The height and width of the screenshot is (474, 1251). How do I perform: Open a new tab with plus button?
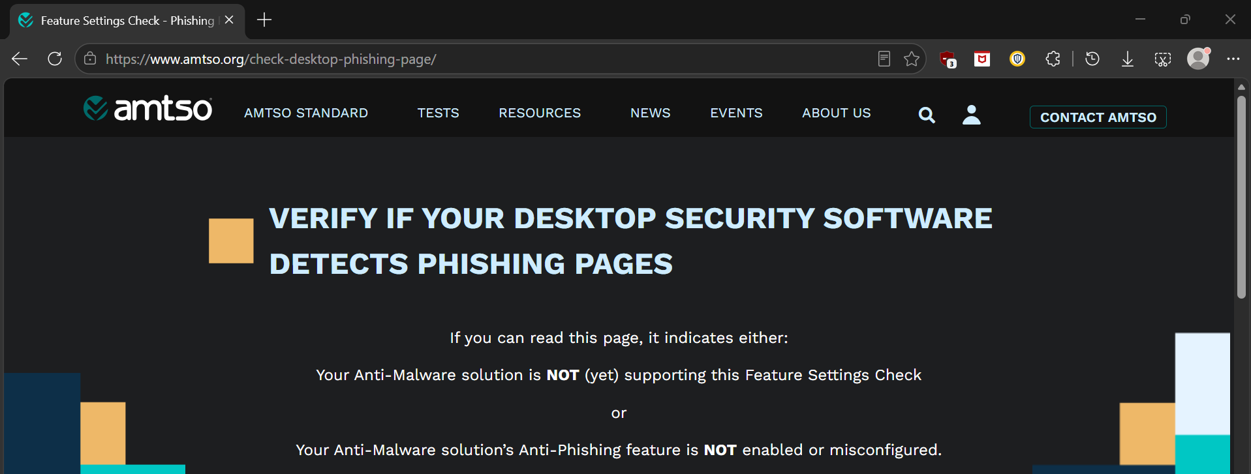pos(264,20)
